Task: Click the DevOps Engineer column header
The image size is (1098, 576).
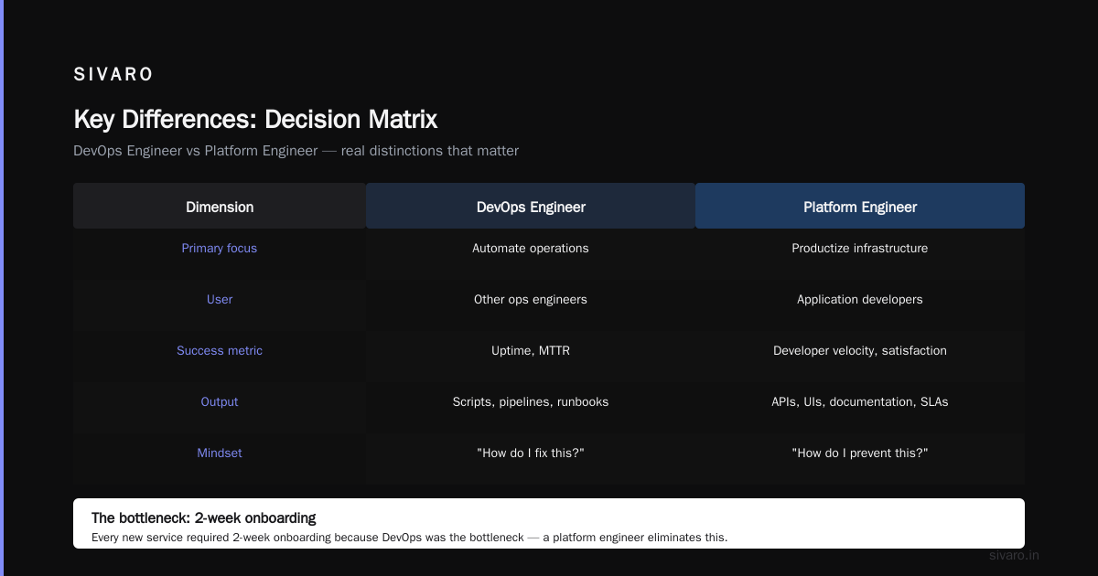Action: click(531, 207)
